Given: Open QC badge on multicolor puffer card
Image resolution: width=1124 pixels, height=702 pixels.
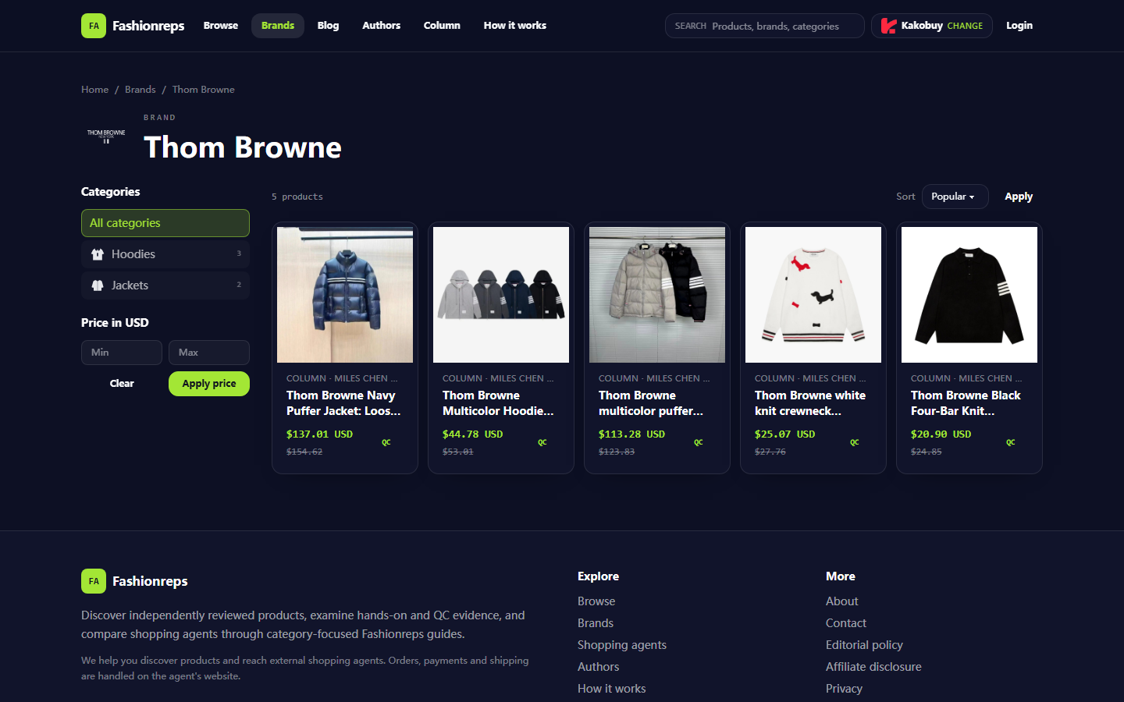Looking at the screenshot, I should [698, 442].
